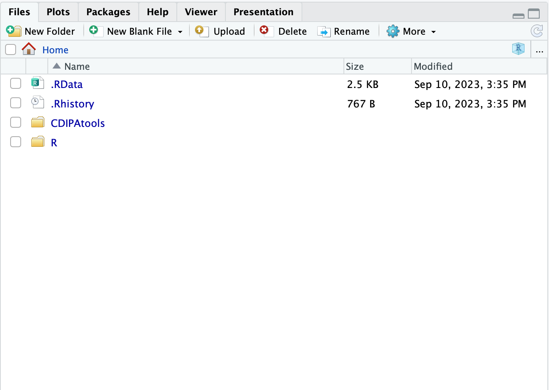Click the Upload file icon
This screenshot has height=390, width=549.
pos(202,31)
